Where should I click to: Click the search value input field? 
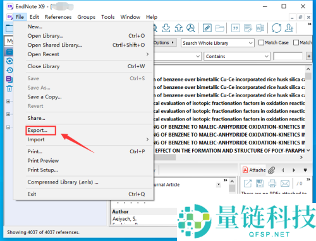tap(288, 56)
